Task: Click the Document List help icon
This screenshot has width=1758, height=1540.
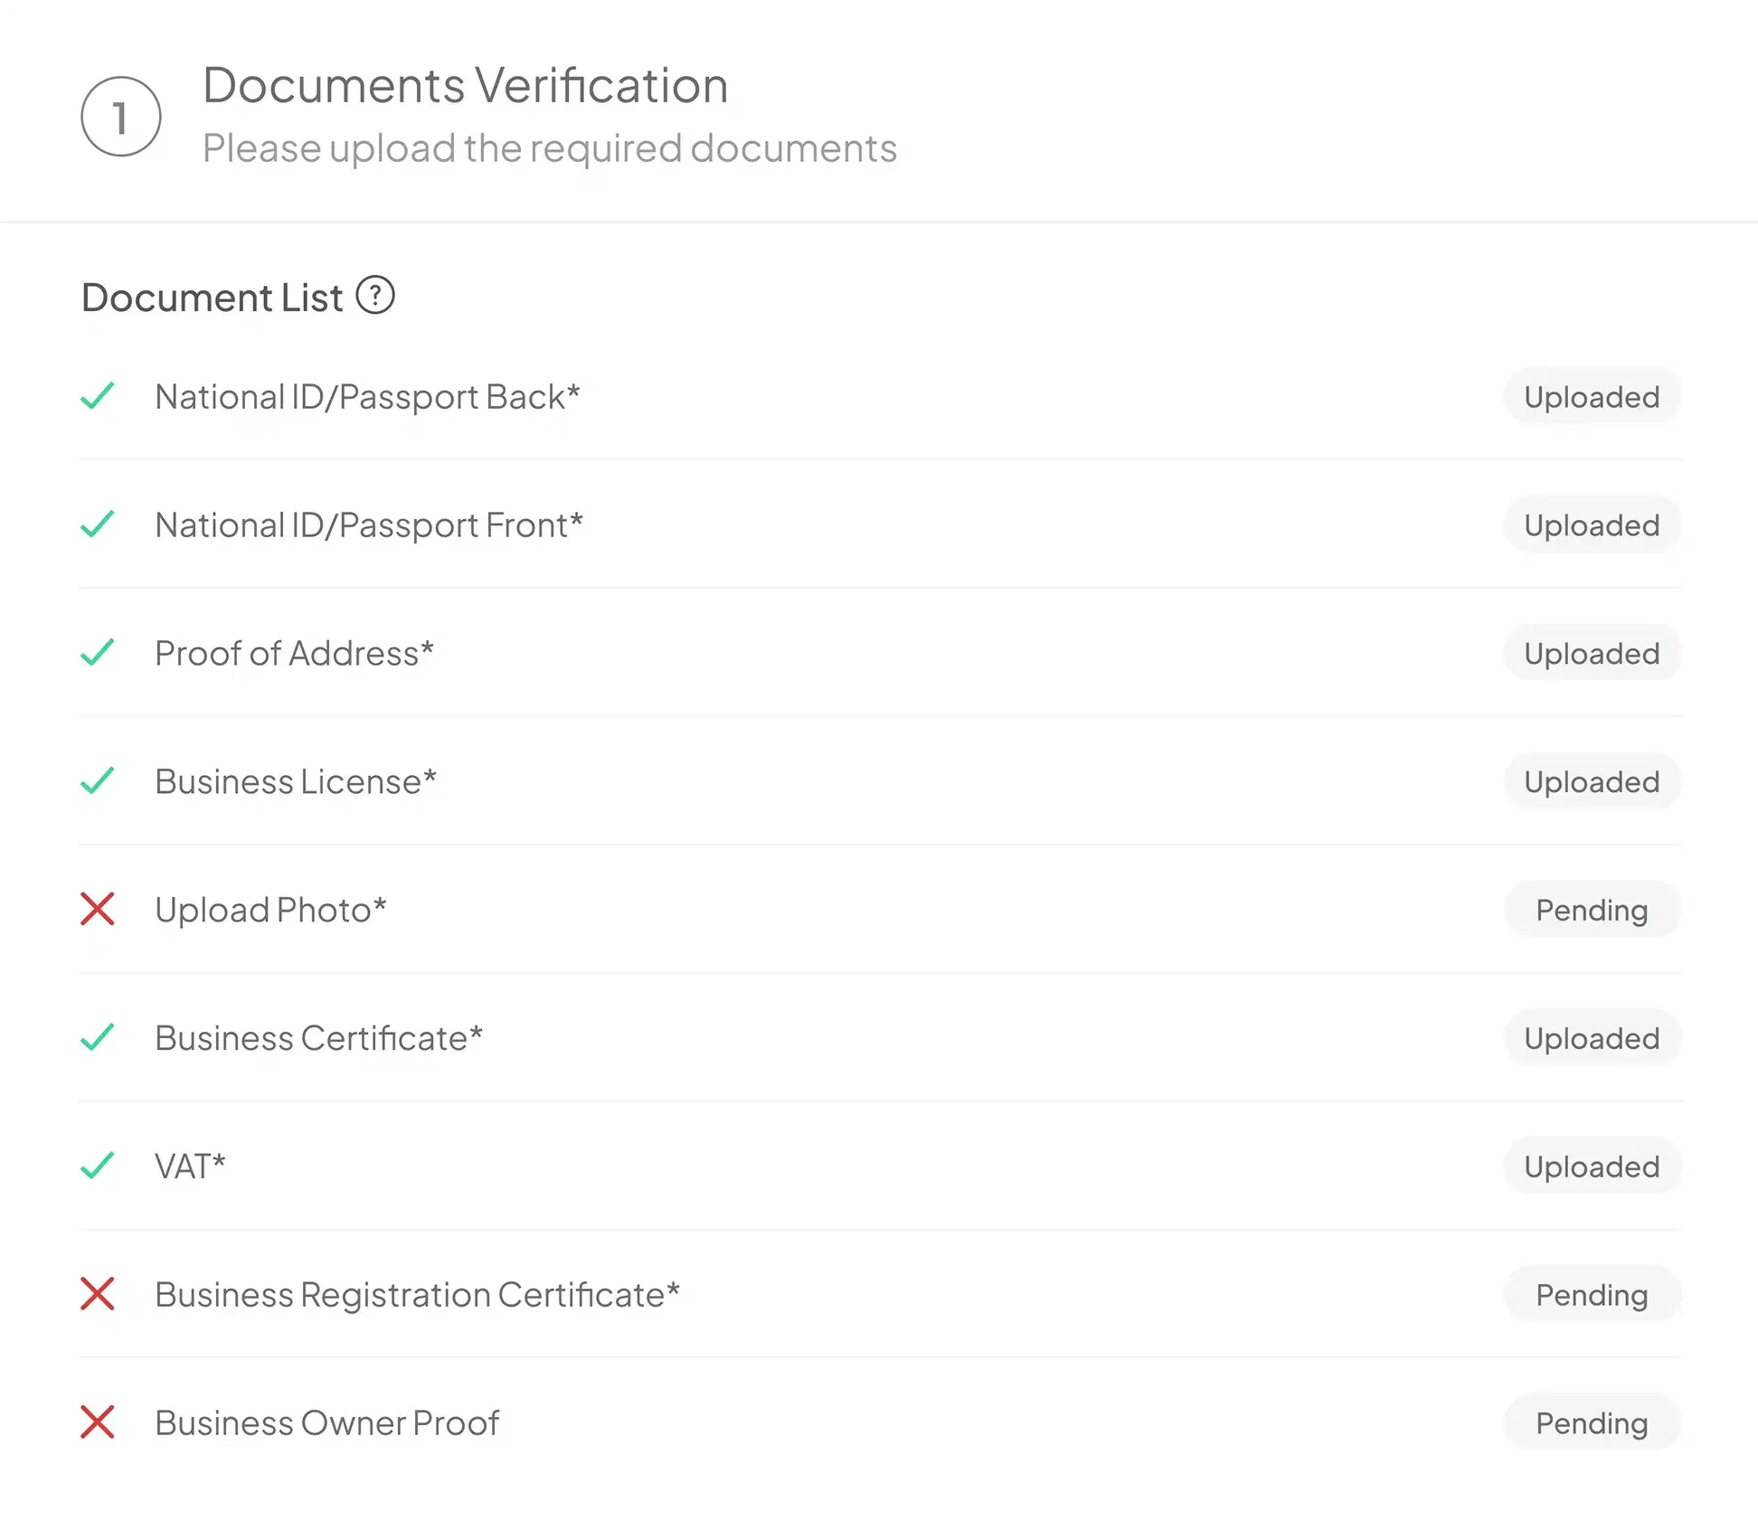Action: click(374, 295)
